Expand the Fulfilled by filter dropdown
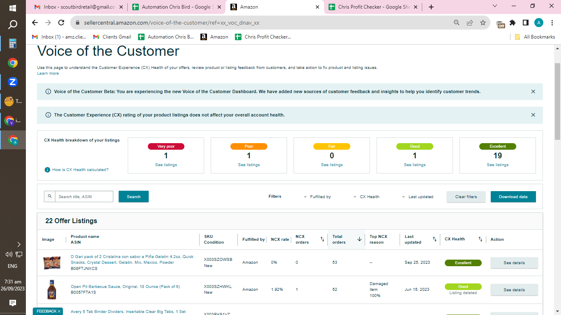 pos(317,197)
